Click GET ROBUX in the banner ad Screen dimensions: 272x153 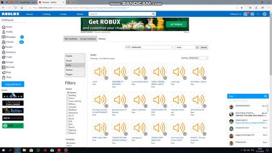click(x=176, y=24)
